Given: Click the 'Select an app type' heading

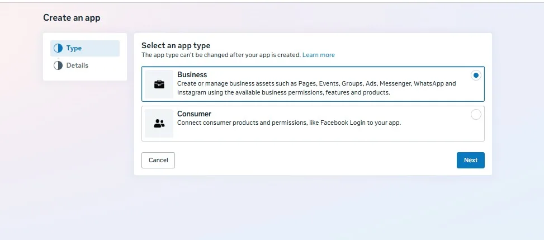Looking at the screenshot, I should coord(176,45).
